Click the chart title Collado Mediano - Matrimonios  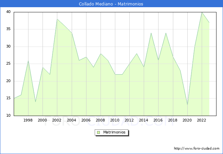pyautogui.click(x=111, y=4)
